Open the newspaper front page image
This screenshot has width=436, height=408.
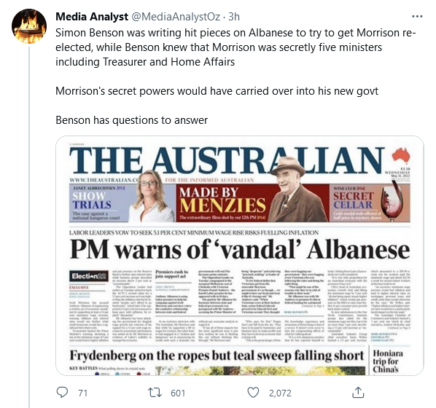pyautogui.click(x=240, y=256)
